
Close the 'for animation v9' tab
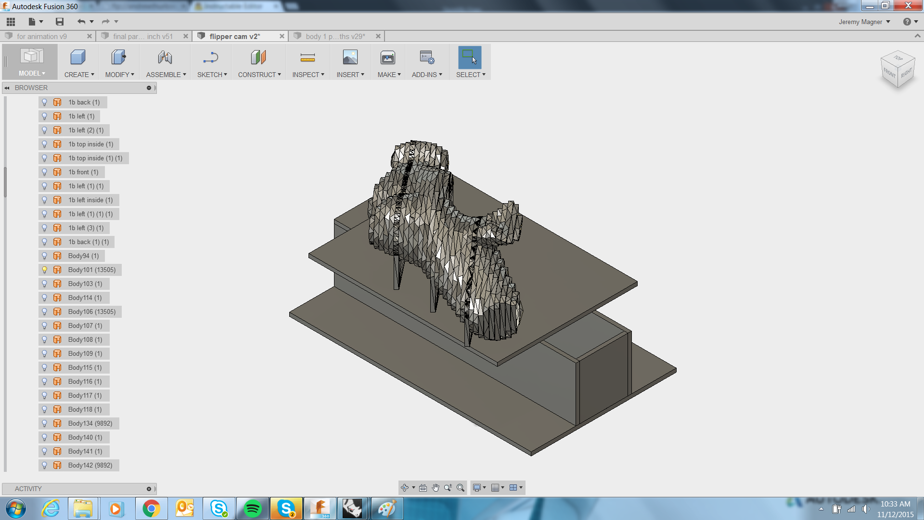tap(90, 37)
